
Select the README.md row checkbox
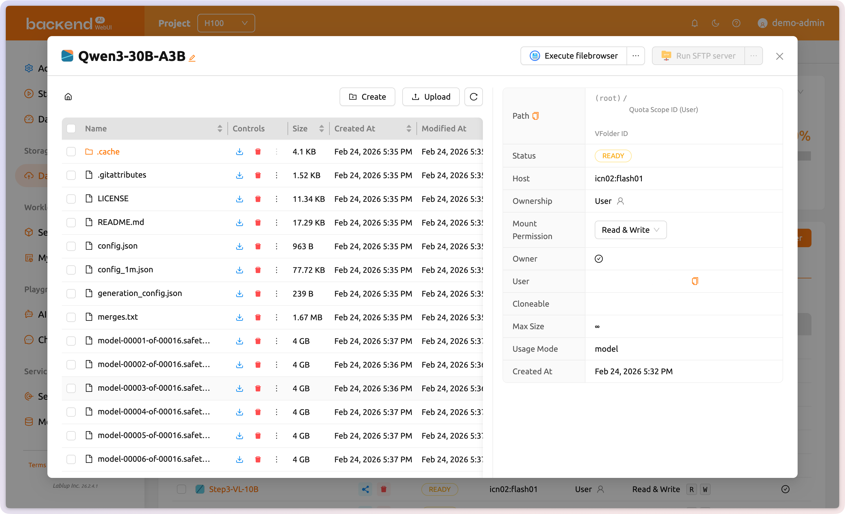tap(71, 222)
